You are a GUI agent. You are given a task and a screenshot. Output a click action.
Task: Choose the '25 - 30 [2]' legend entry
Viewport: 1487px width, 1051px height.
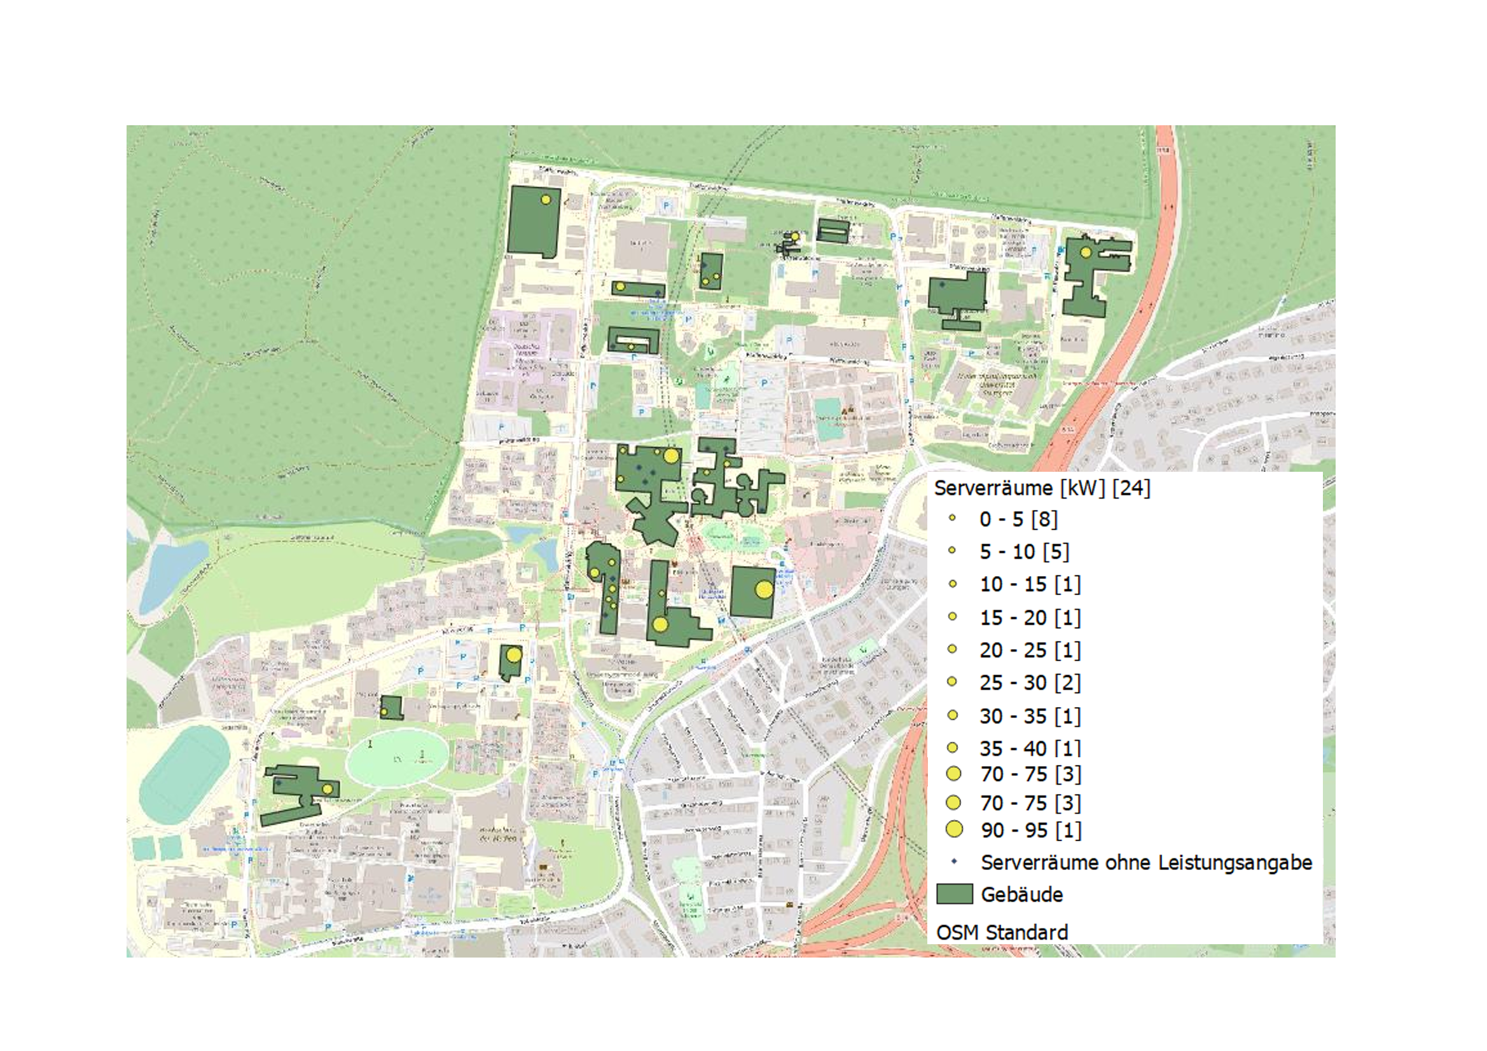coord(1030,682)
